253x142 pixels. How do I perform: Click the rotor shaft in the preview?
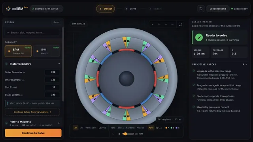tap(126, 78)
